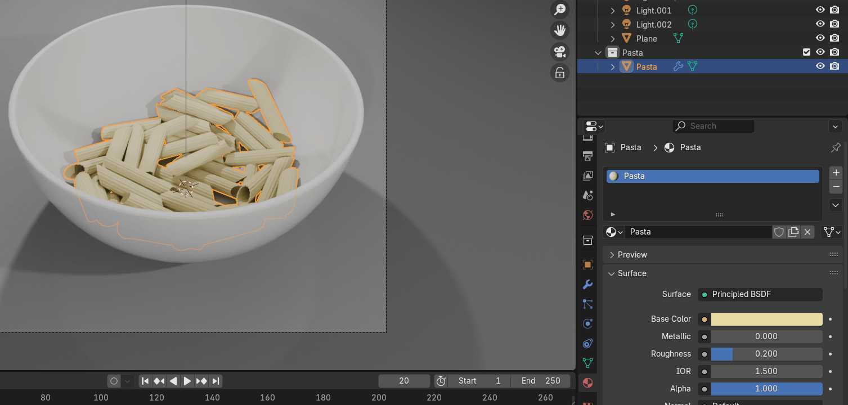Viewport: 848px width, 405px height.
Task: Click the camera-to-view lock icon
Action: click(560, 73)
